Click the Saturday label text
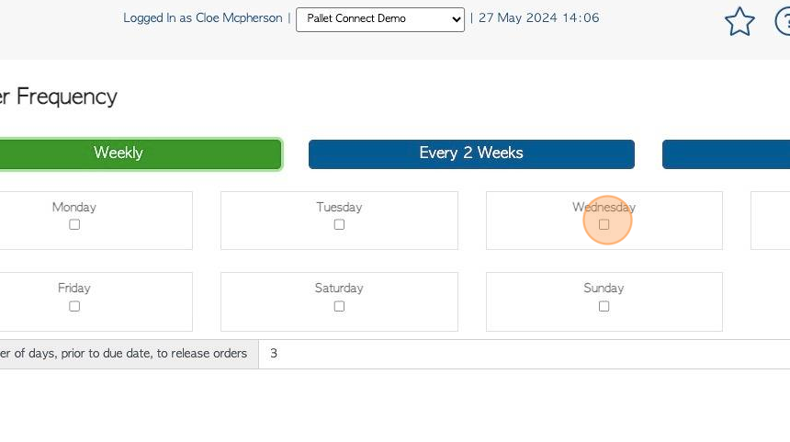Viewport: 790px width, 442px height. click(x=339, y=288)
